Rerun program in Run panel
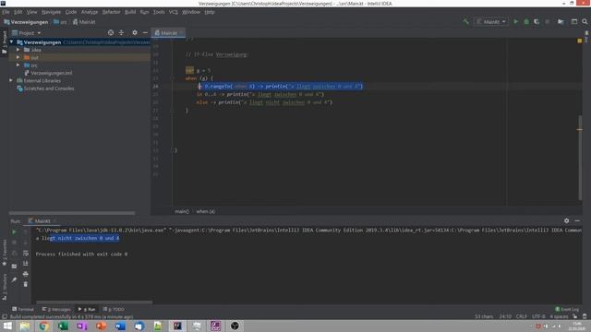The height and width of the screenshot is (332, 591). coord(14,231)
